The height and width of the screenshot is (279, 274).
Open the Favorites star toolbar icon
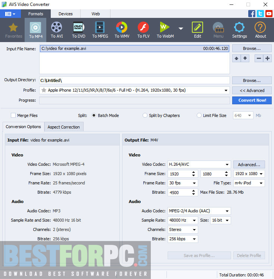[13, 30]
